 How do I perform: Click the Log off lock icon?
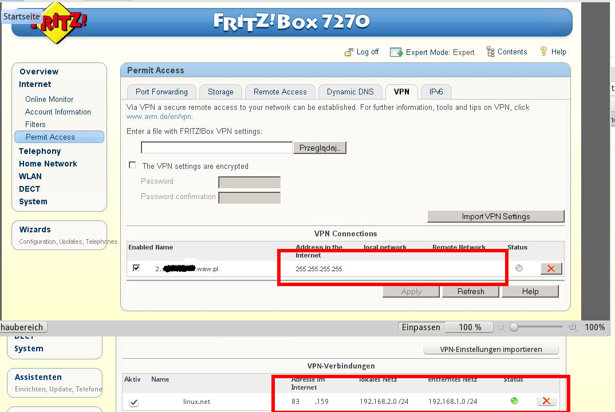click(x=349, y=52)
